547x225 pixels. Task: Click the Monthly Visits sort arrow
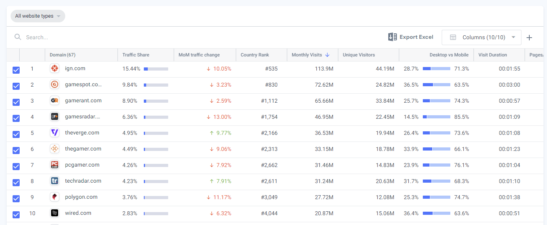tap(327, 55)
